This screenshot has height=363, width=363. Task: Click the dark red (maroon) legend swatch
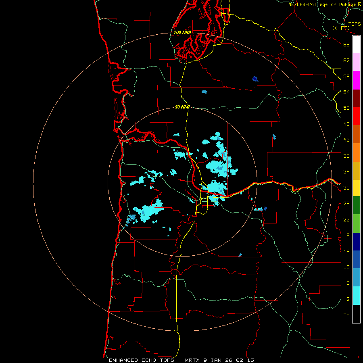tap(356, 98)
